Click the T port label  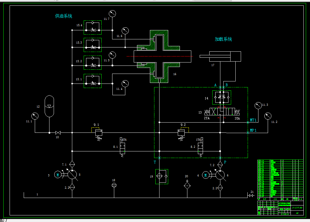point(155,162)
